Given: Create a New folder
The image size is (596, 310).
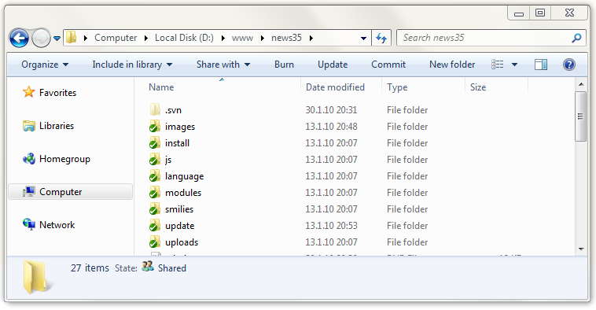Looking at the screenshot, I should click(x=452, y=65).
